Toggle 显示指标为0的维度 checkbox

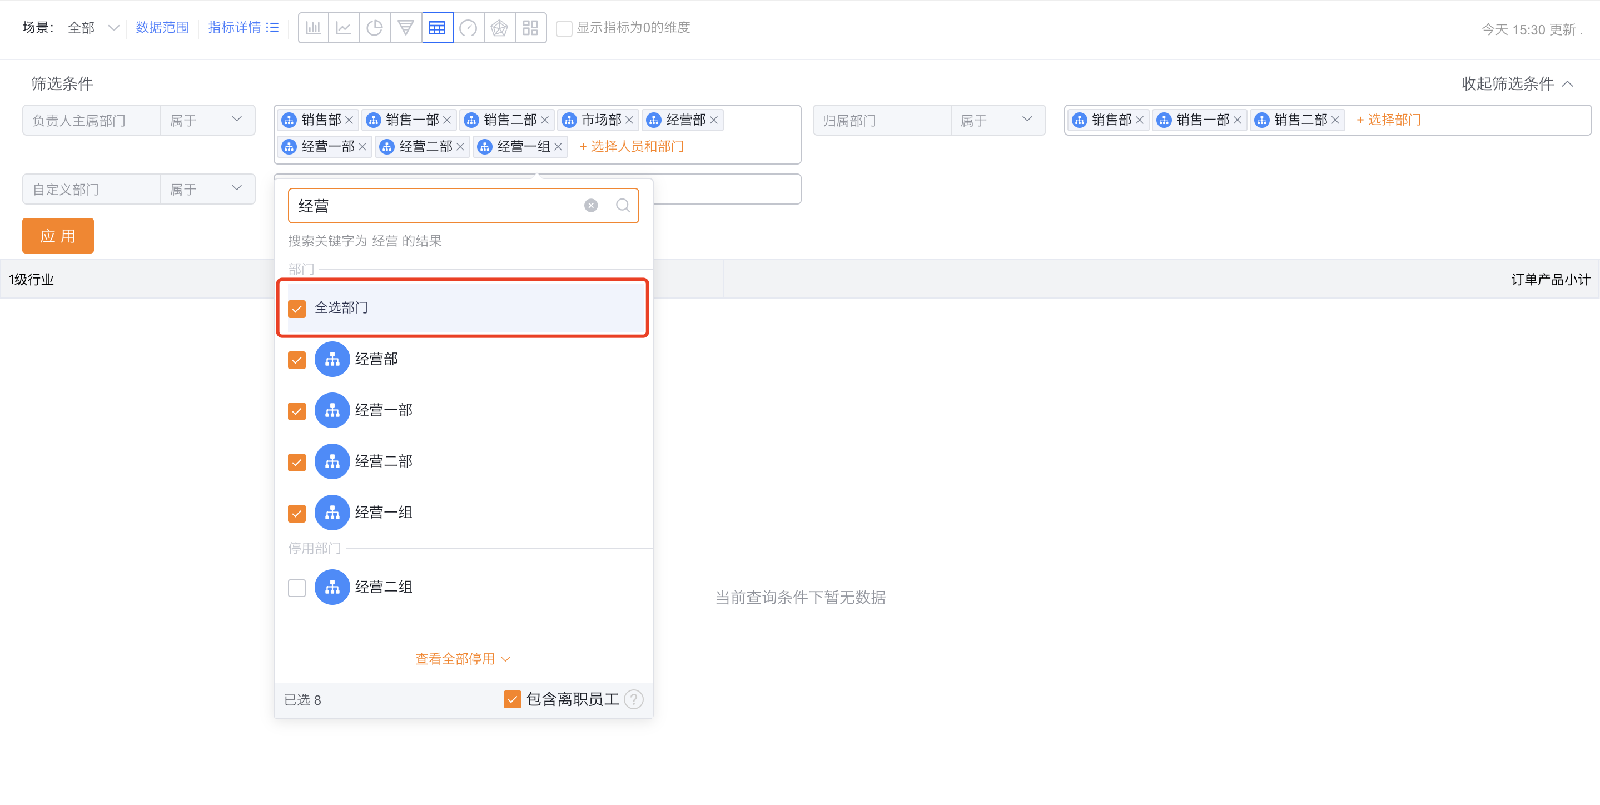[x=564, y=28]
